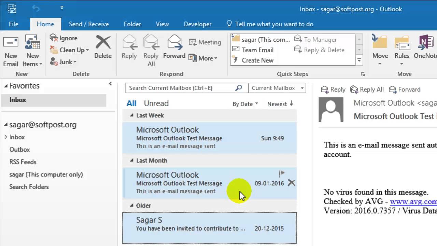The width and height of the screenshot is (437, 246).
Task: Open the RSS Feeds folder
Action: [23, 162]
